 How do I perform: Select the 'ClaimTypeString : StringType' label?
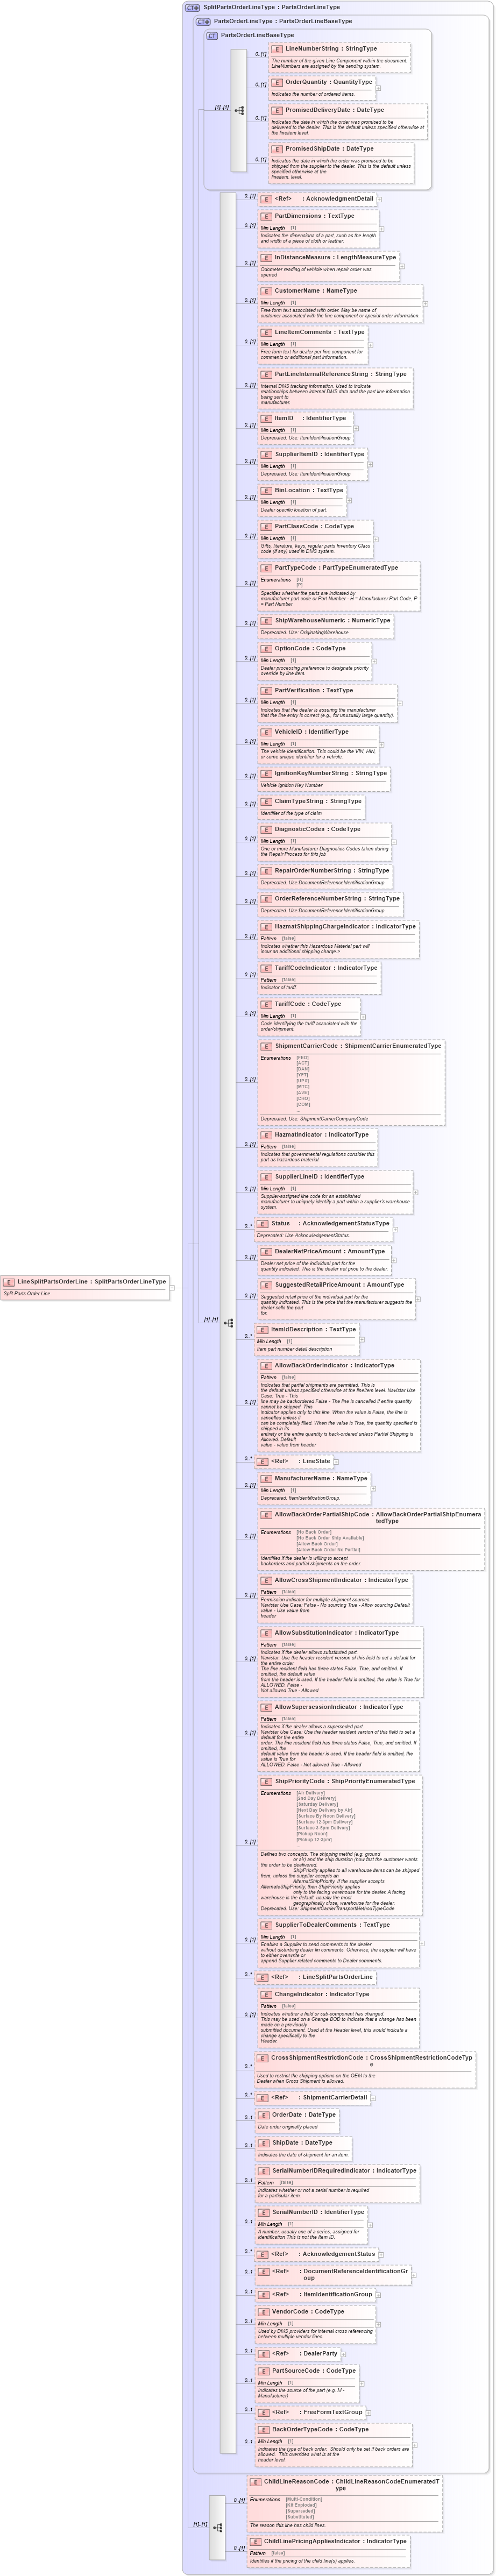(x=318, y=800)
